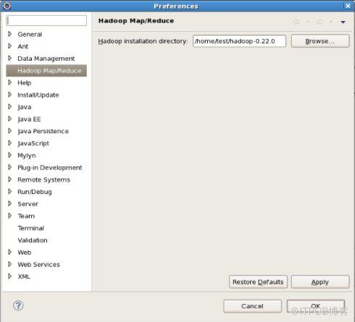
Task: Select Web Services preference page
Action: [x=38, y=265]
